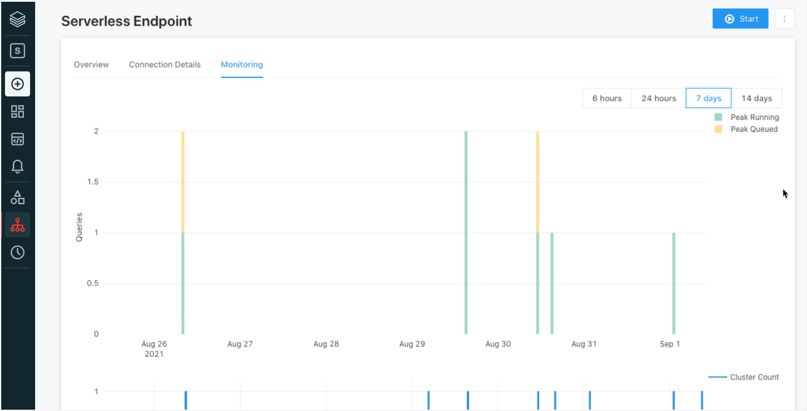Screen dimensions: 807x411
Task: Select the Monitoring tab
Action: 242,65
